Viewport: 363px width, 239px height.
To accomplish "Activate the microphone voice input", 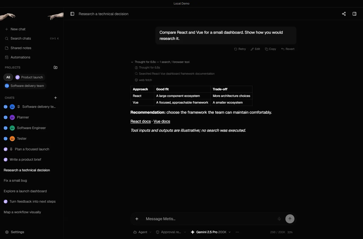I will click(279, 219).
